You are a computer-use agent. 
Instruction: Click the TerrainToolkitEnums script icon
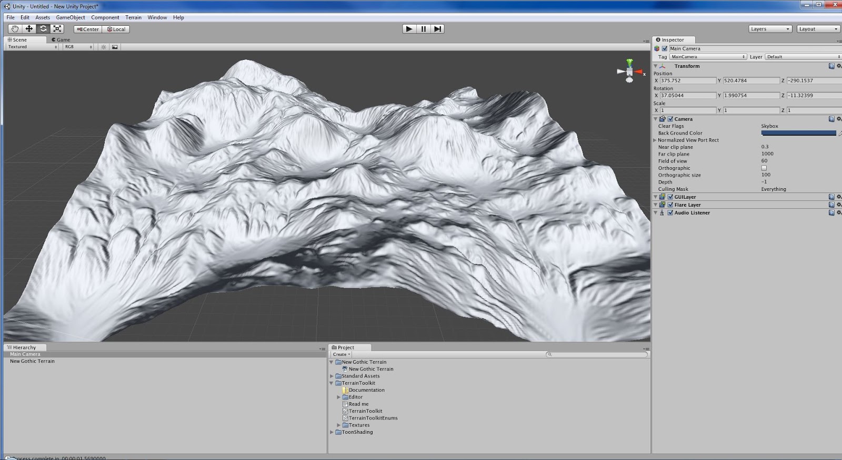(345, 418)
